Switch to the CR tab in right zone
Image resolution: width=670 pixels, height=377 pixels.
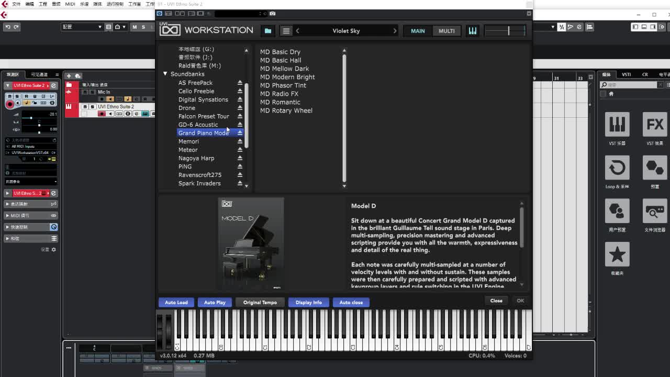pos(645,74)
